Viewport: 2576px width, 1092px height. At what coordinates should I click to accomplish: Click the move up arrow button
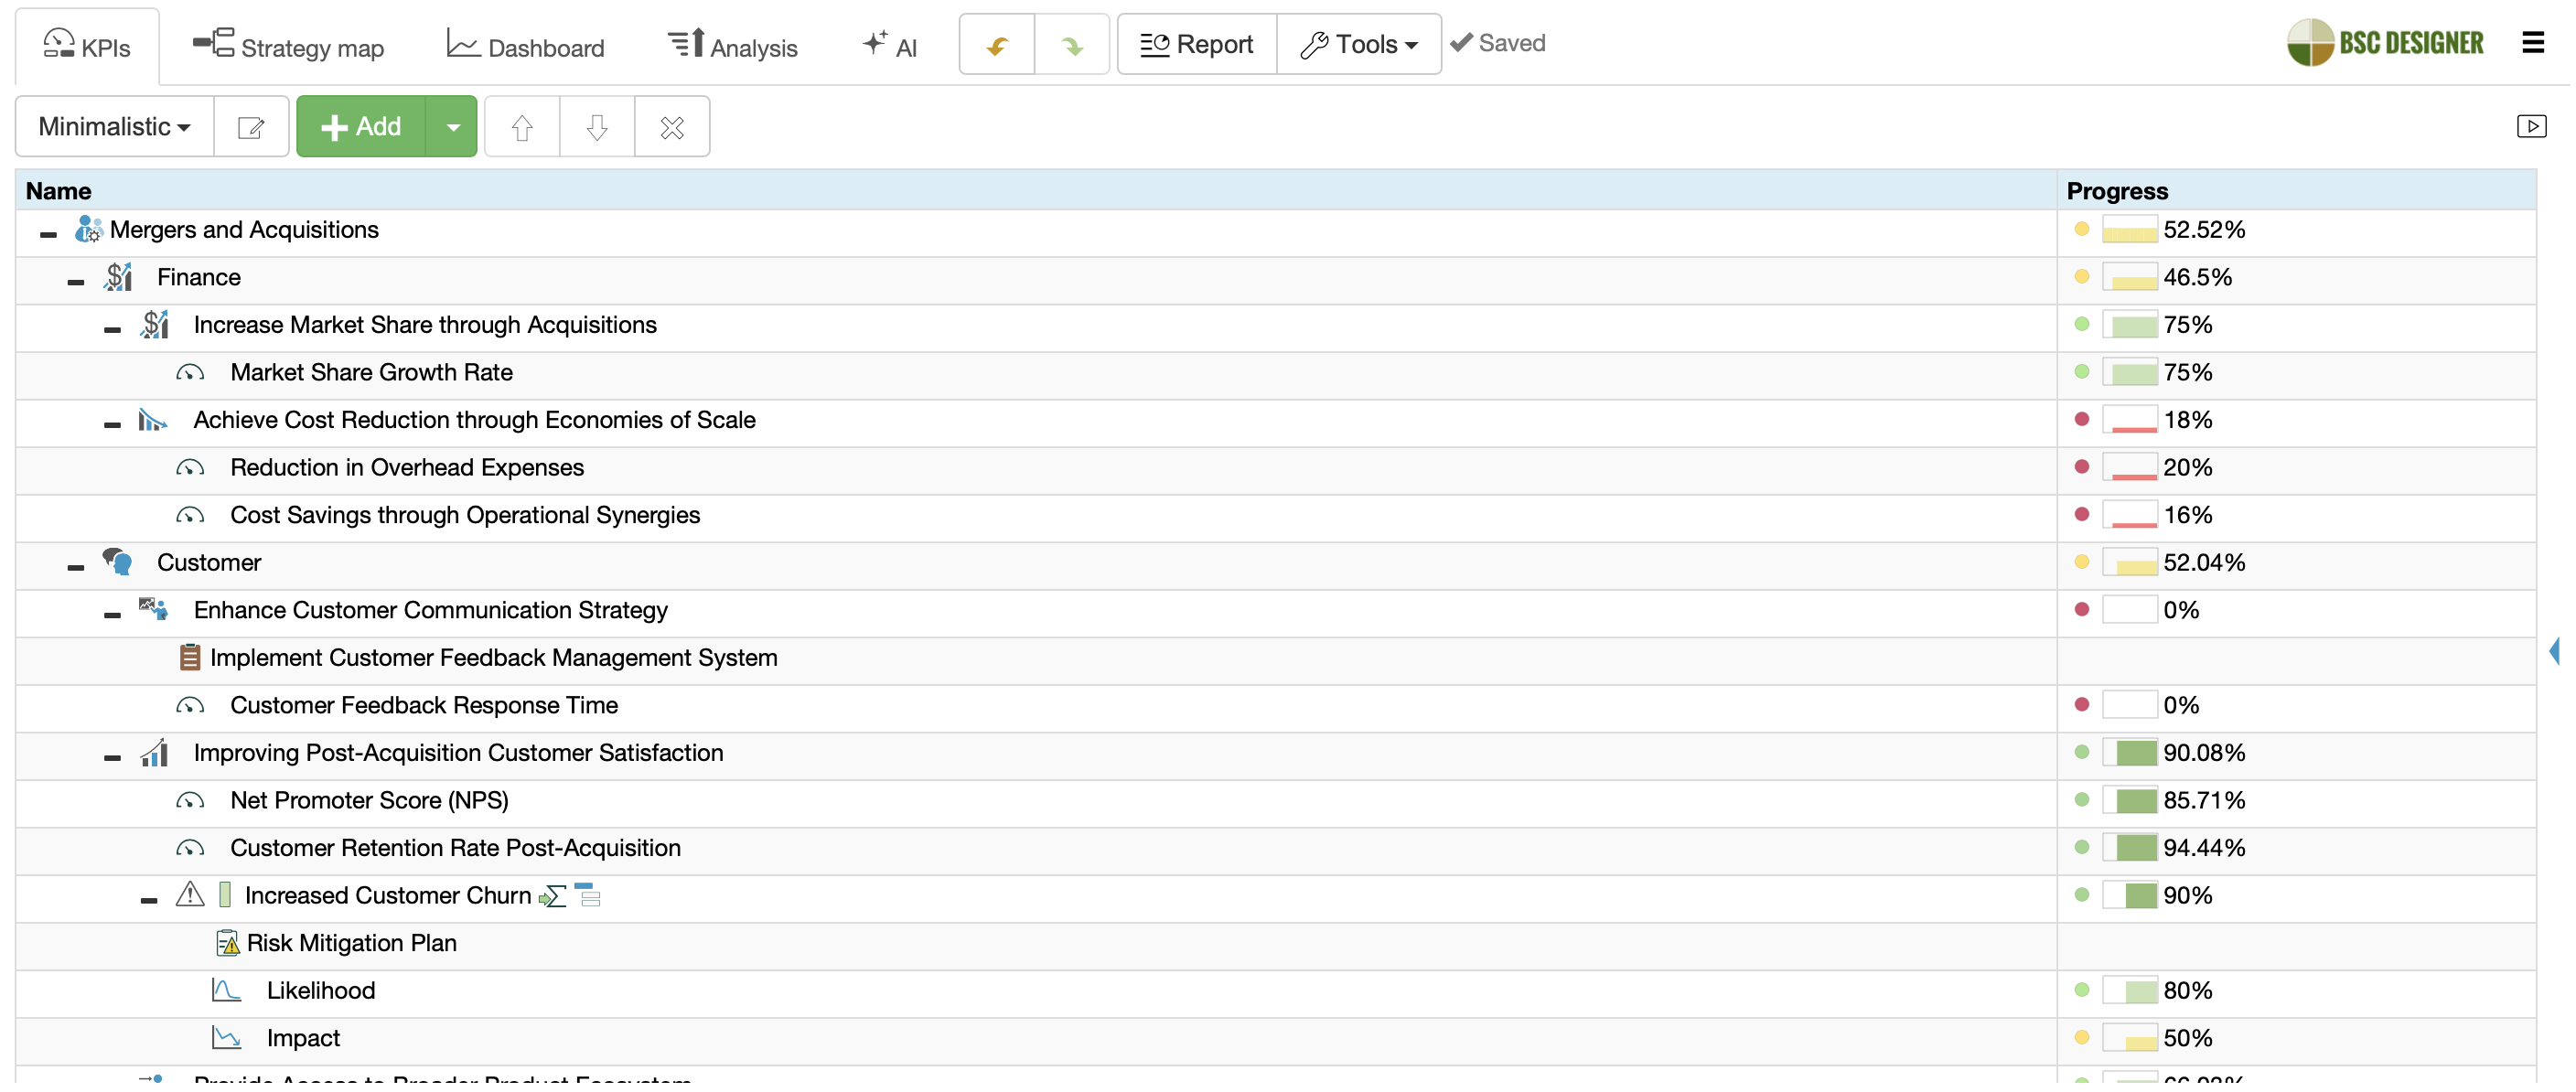[521, 127]
